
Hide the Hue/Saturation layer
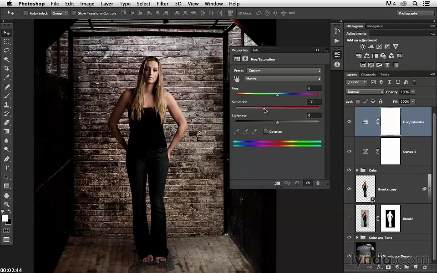[x=349, y=122]
